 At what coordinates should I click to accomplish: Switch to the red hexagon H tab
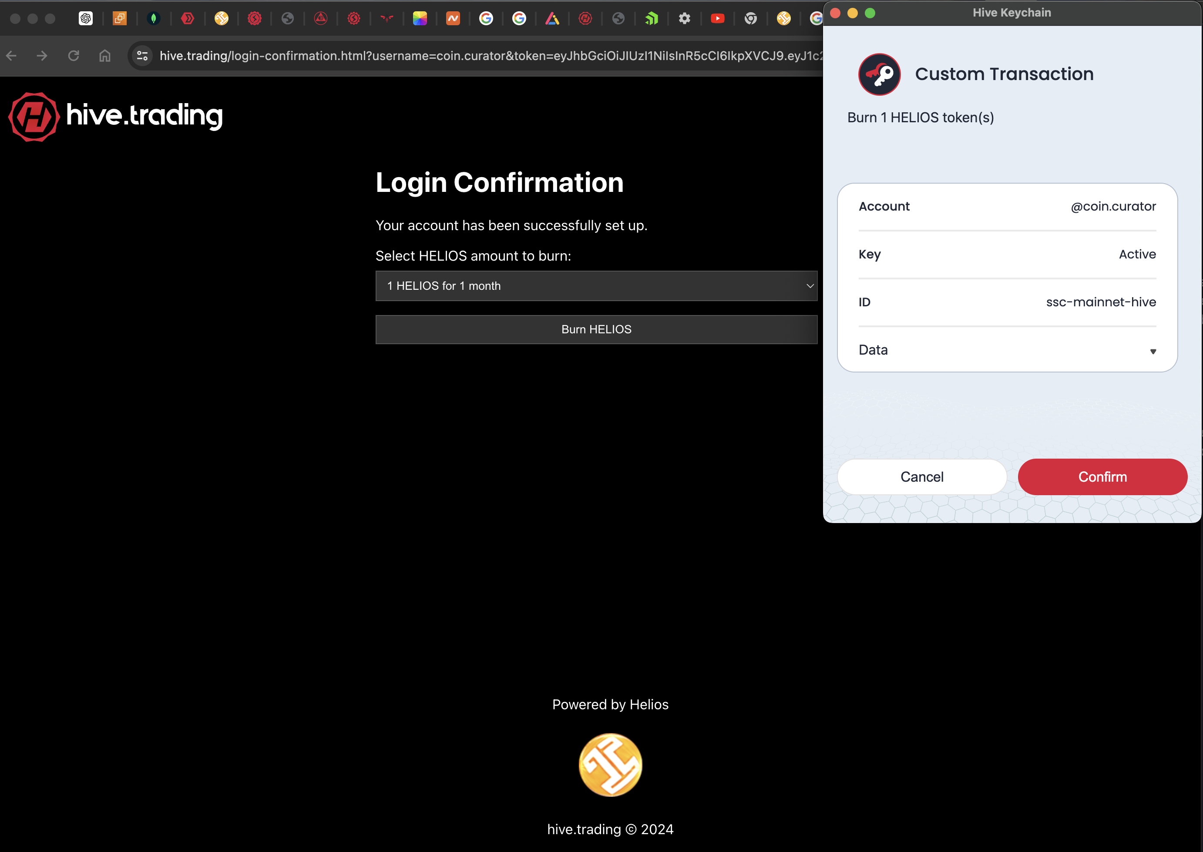[585, 18]
